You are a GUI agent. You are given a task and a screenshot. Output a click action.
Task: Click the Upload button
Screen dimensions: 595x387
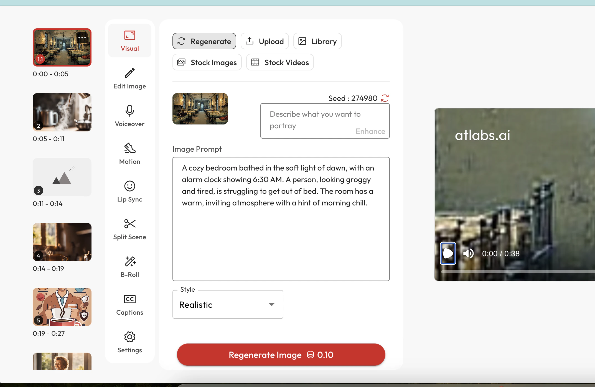(x=265, y=41)
